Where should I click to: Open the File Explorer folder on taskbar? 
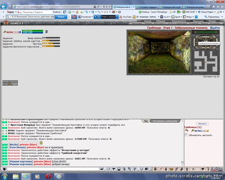[15, 176]
